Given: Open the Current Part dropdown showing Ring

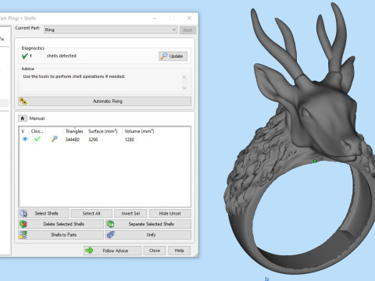Looking at the screenshot, I should point(110,30).
